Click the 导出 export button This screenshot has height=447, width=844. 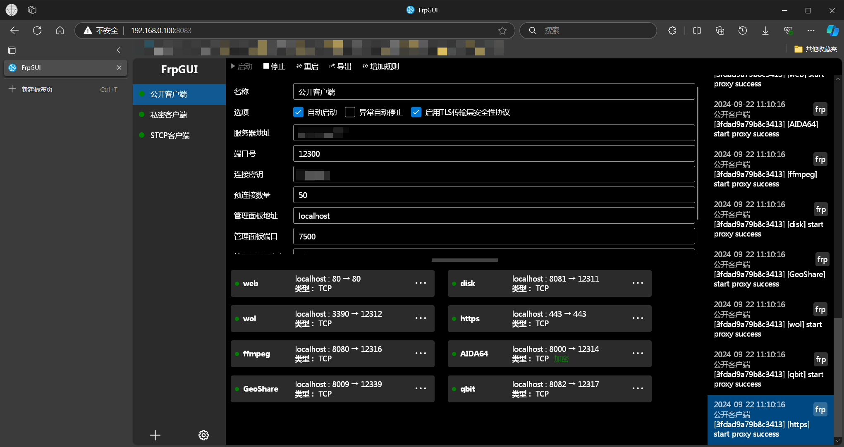[x=340, y=67]
